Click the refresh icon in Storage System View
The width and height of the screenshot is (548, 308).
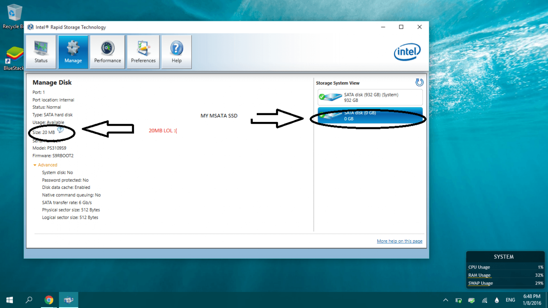pos(419,82)
